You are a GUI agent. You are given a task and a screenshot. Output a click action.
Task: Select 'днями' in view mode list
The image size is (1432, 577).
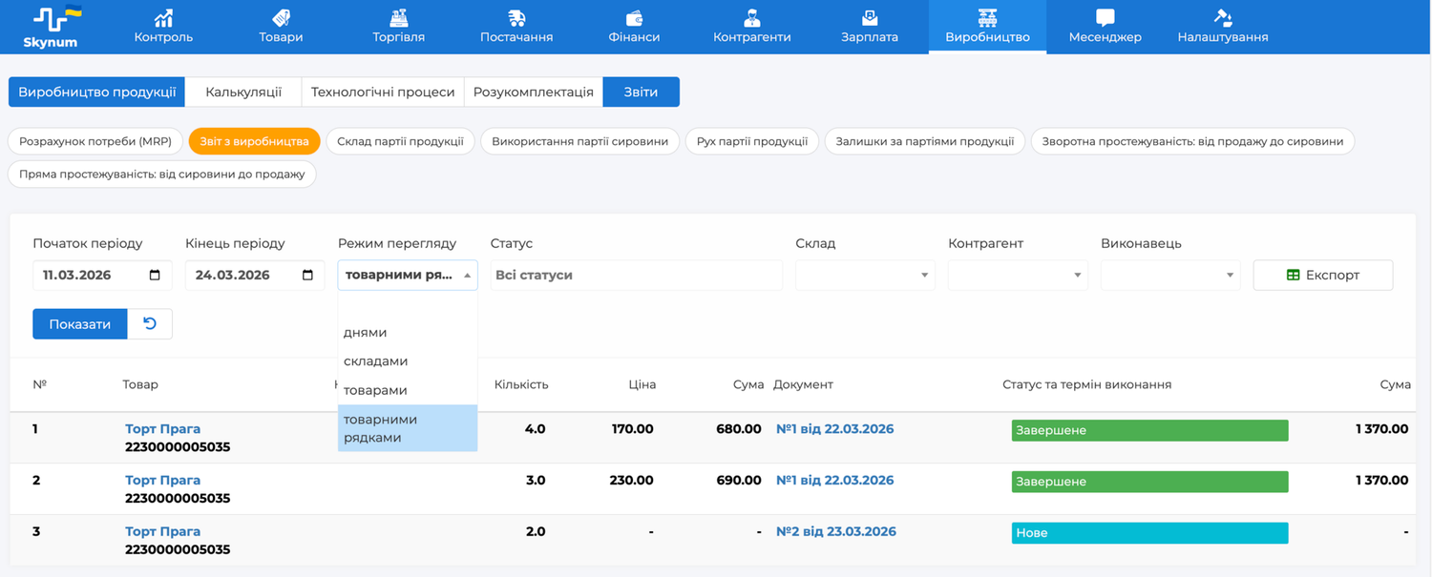click(x=366, y=333)
